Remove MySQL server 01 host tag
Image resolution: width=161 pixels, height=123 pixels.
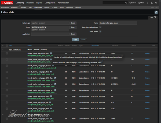tap(45, 27)
